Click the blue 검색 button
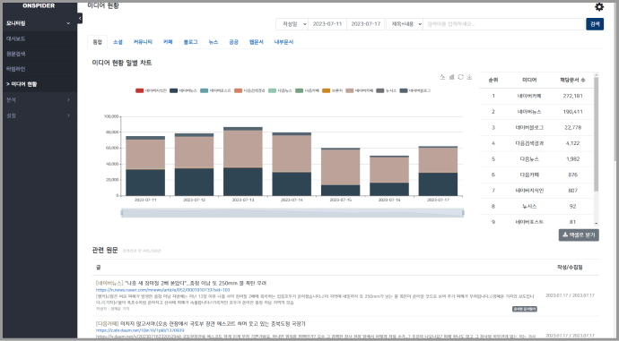Viewport: 619px width, 341px height. pos(595,24)
